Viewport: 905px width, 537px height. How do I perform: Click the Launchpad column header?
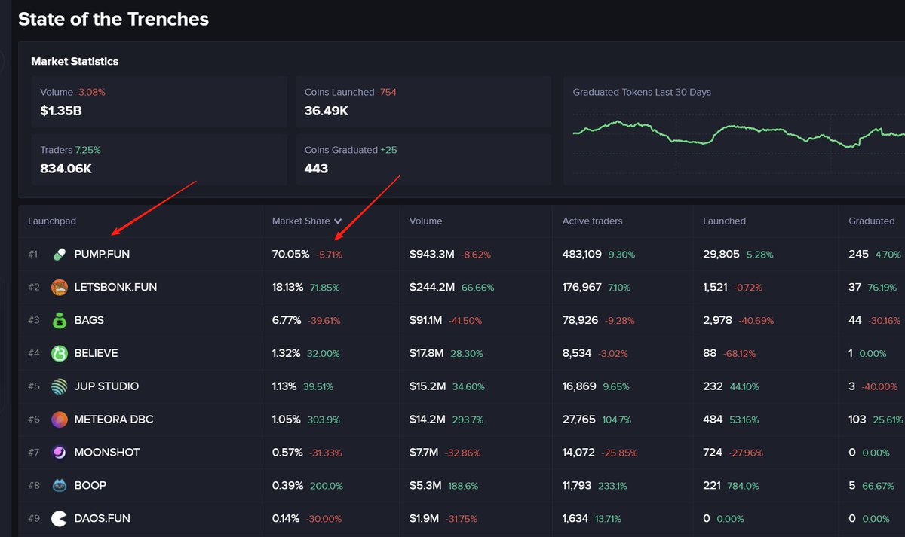(52, 221)
